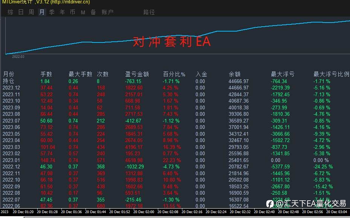
Task: Click the 入金 column header
Action: click(x=201, y=74)
